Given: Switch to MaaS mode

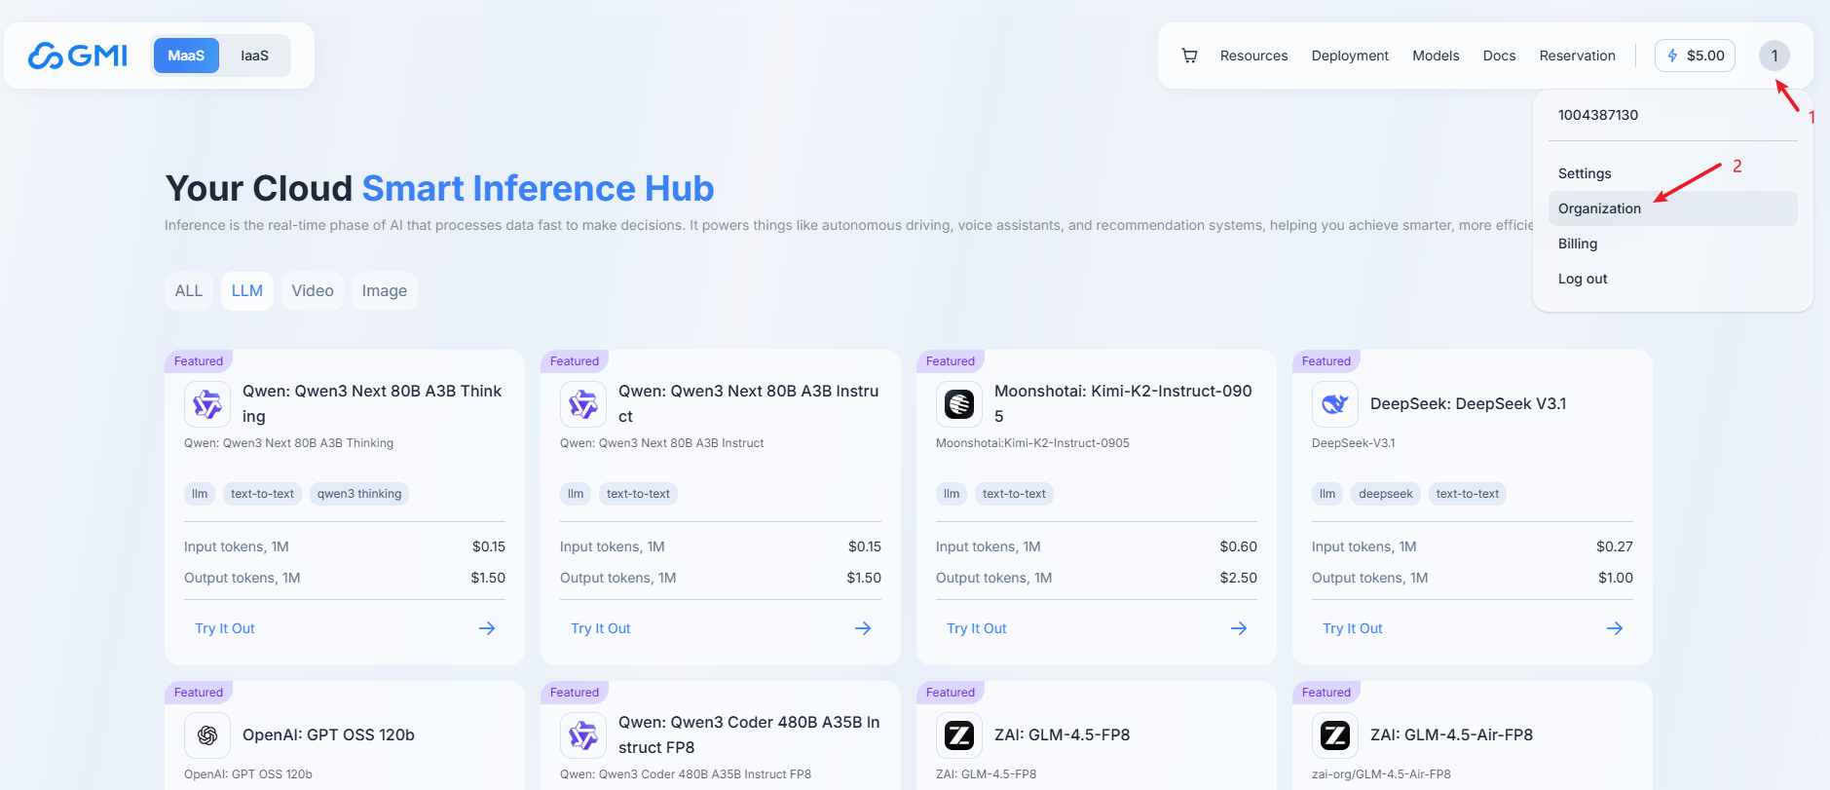Looking at the screenshot, I should pos(186,56).
